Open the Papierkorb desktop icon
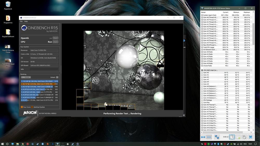Image resolution: width=260 pixels, height=146 pixels. coord(8,5)
